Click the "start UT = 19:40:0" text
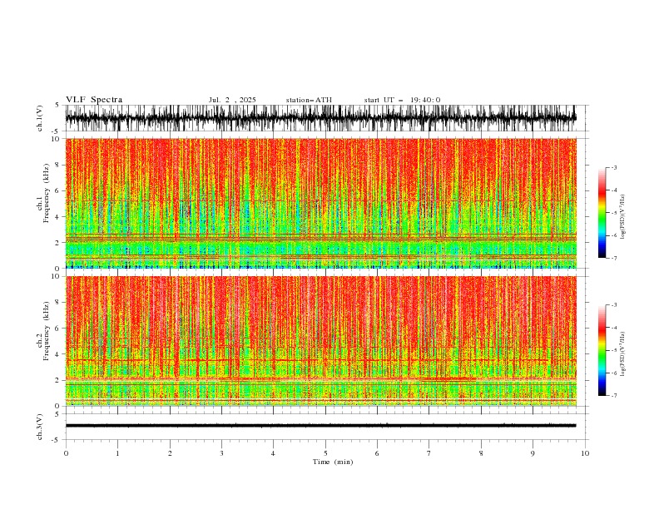Viewport: 659px width, 509px height. pyautogui.click(x=402, y=100)
